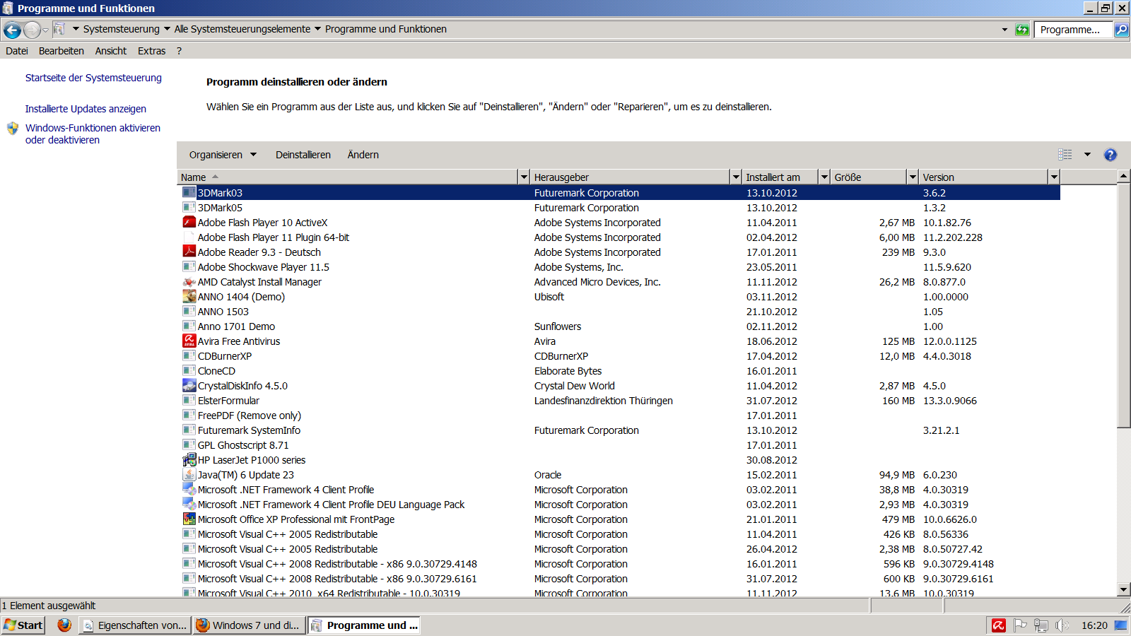
Task: Click the volume speaker tray icon
Action: click(1061, 625)
